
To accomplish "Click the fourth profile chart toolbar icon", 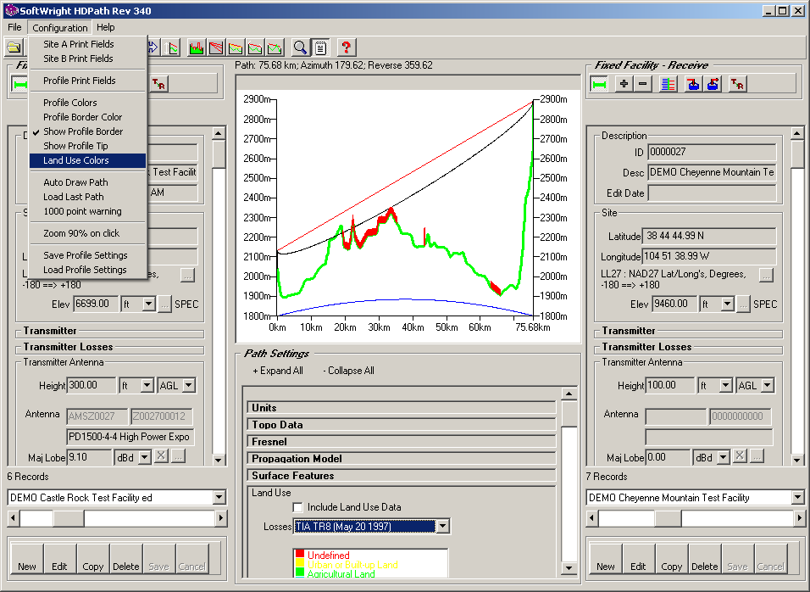I will point(255,48).
